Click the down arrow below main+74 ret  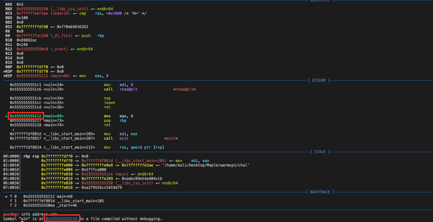pos(13,129)
